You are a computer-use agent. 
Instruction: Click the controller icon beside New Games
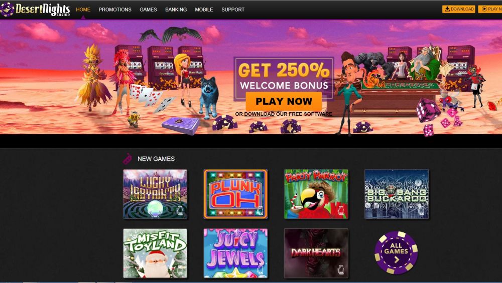tap(128, 158)
